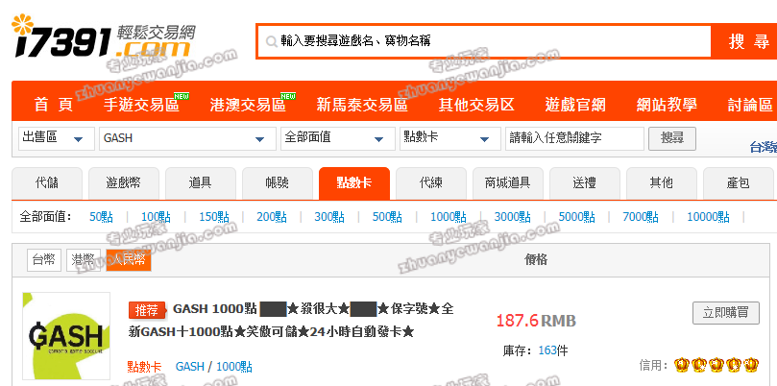Switch to 商城道具 tab
The height and width of the screenshot is (386, 777).
tap(508, 183)
